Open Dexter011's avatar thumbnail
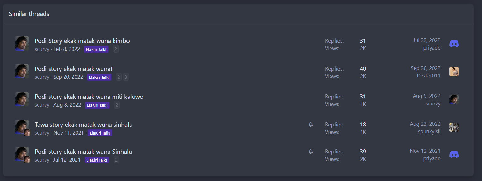This screenshot has height=181, width=482. pyautogui.click(x=454, y=72)
